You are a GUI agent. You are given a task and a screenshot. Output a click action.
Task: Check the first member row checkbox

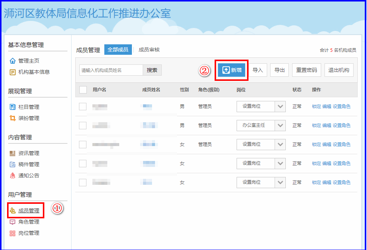[x=83, y=107]
